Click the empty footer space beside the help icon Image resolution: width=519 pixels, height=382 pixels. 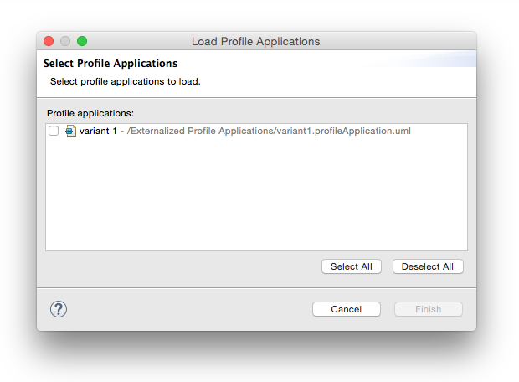tap(188, 309)
